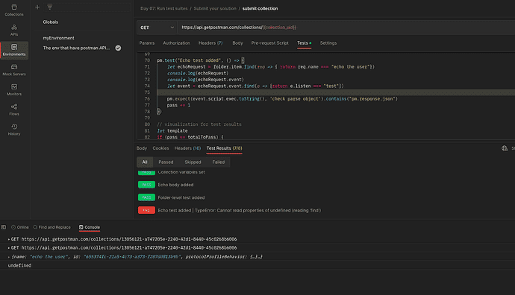Click the Online status indicator
Screen dimensions: 515x295
click(20, 227)
